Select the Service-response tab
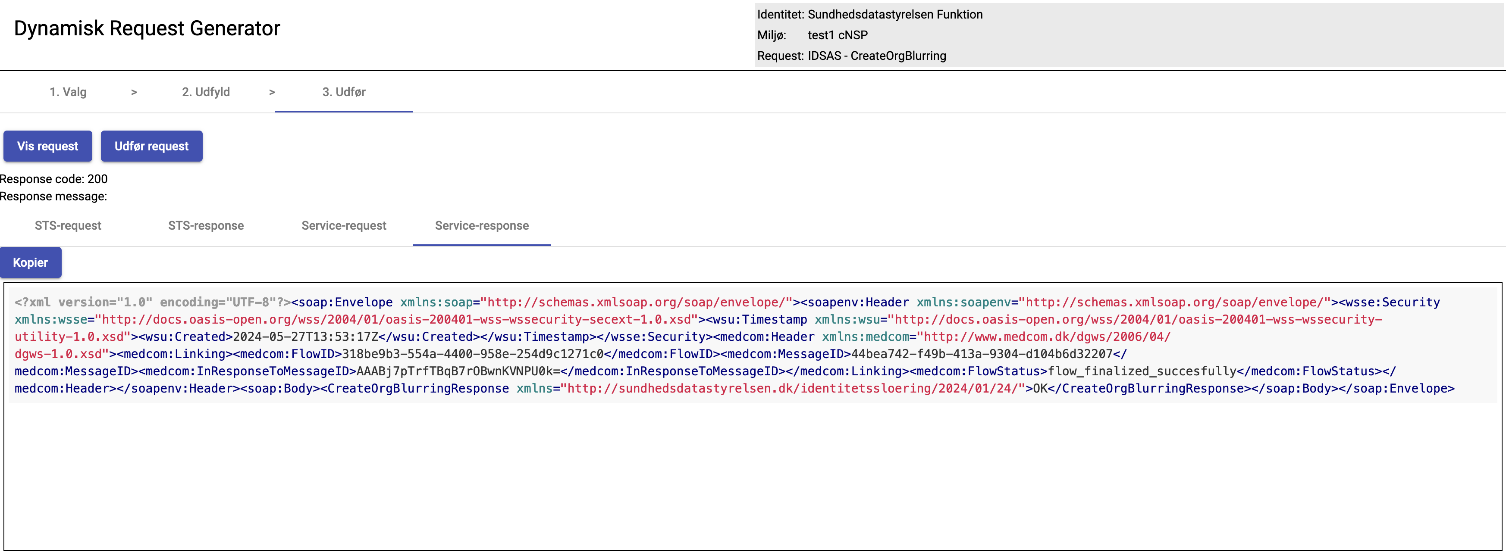1506x555 pixels. pos(482,225)
